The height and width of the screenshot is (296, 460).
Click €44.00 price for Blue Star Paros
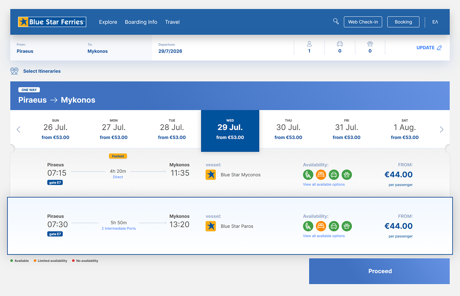pos(399,226)
